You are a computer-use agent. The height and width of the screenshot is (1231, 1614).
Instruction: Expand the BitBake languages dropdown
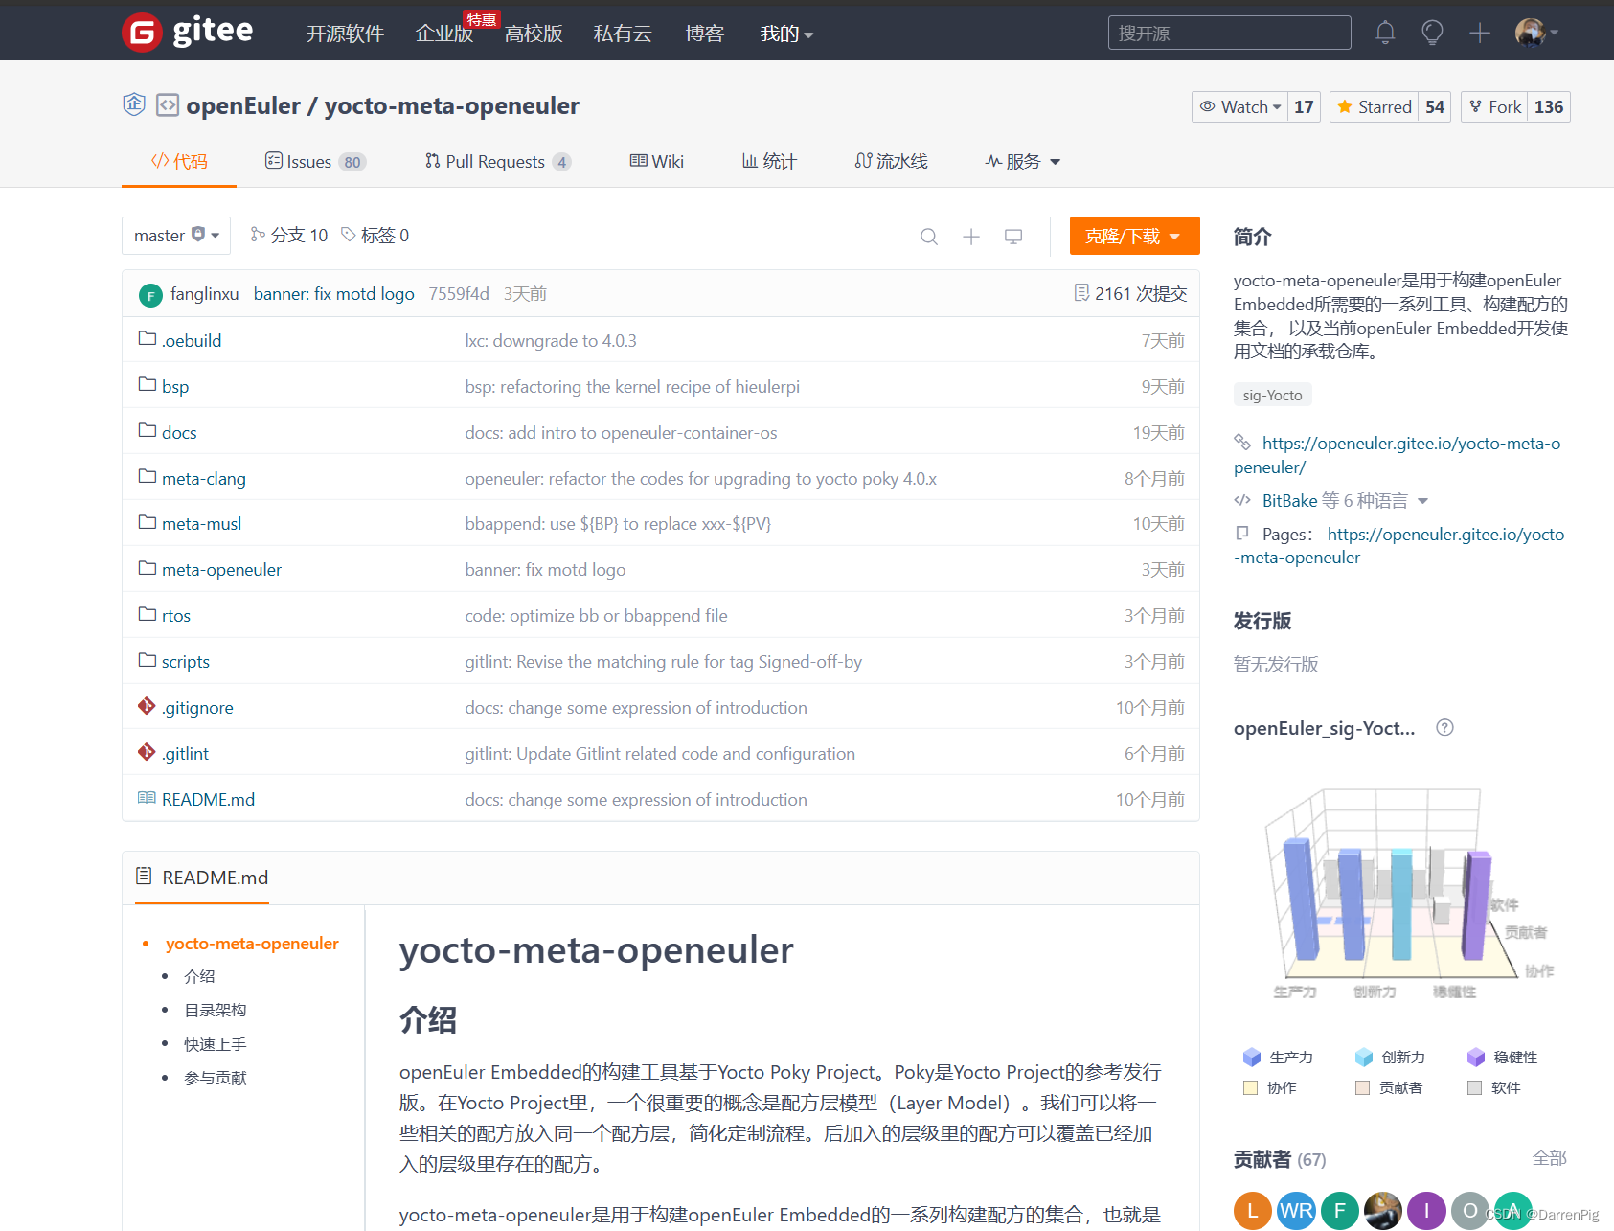pos(1422,500)
